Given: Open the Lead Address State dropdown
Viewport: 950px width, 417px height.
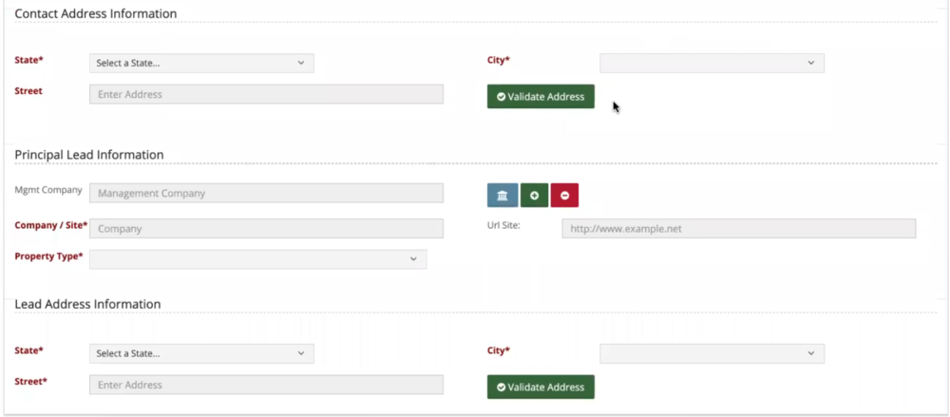Looking at the screenshot, I should [x=201, y=353].
